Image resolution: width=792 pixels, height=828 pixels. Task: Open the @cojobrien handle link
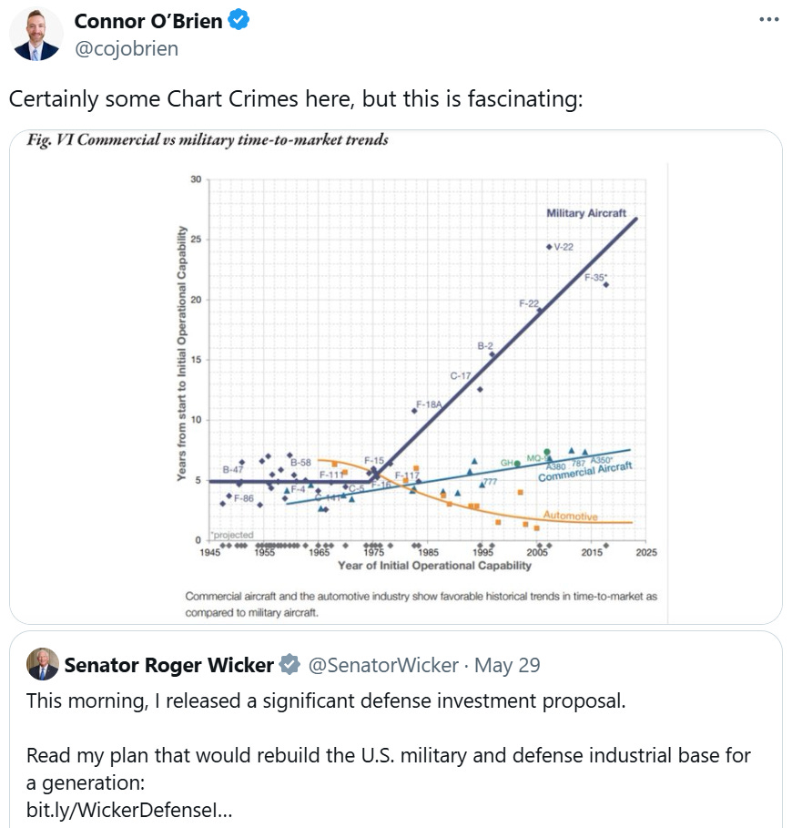(x=126, y=49)
